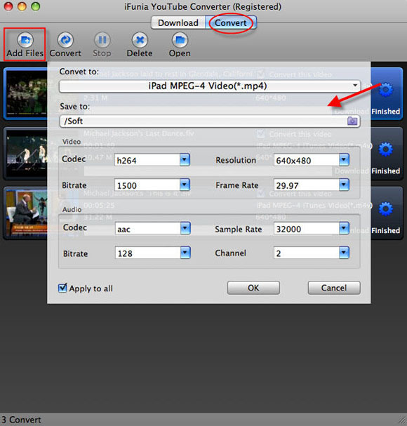This screenshot has width=407, height=426.
Task: Click the Finished status of third video
Action: 385,230
